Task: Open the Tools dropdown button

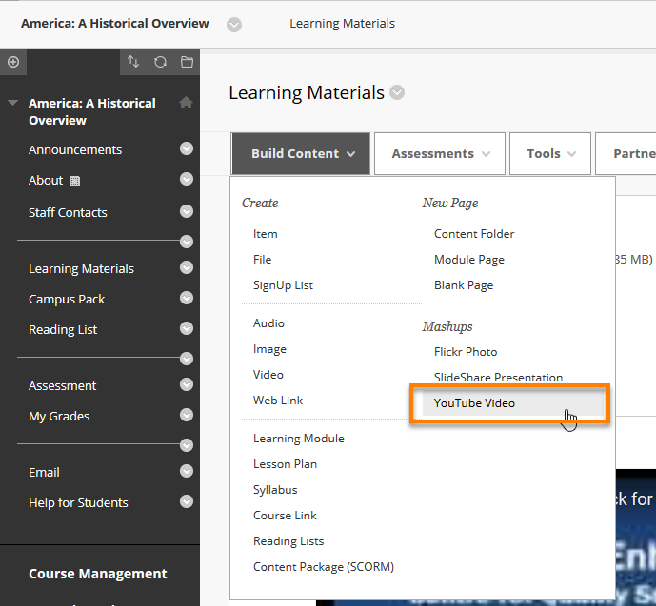Action: [550, 153]
